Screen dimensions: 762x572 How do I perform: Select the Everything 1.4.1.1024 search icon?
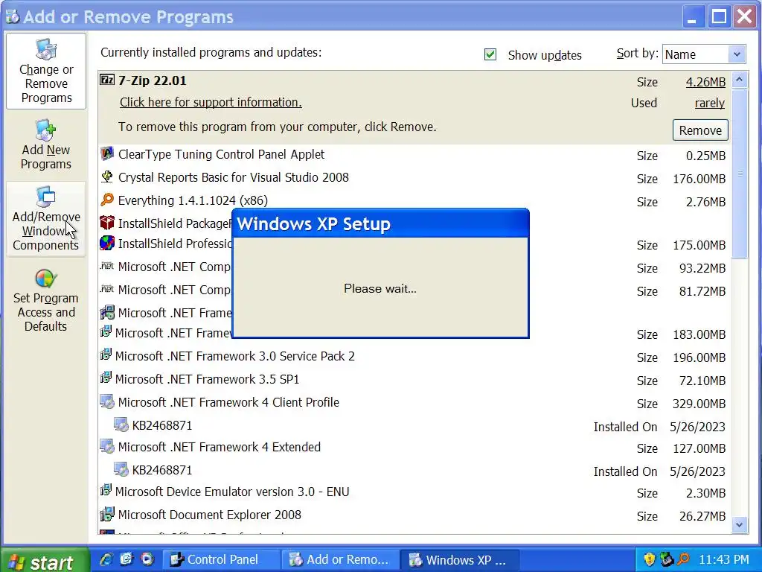pos(107,200)
